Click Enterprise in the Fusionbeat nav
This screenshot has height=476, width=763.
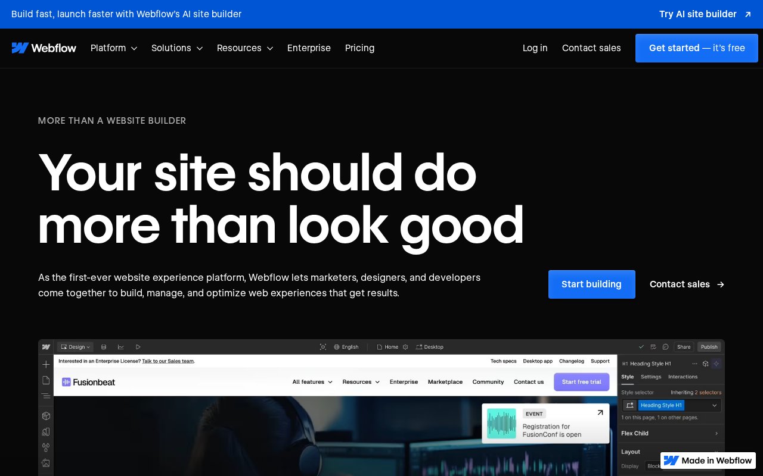[x=404, y=382]
